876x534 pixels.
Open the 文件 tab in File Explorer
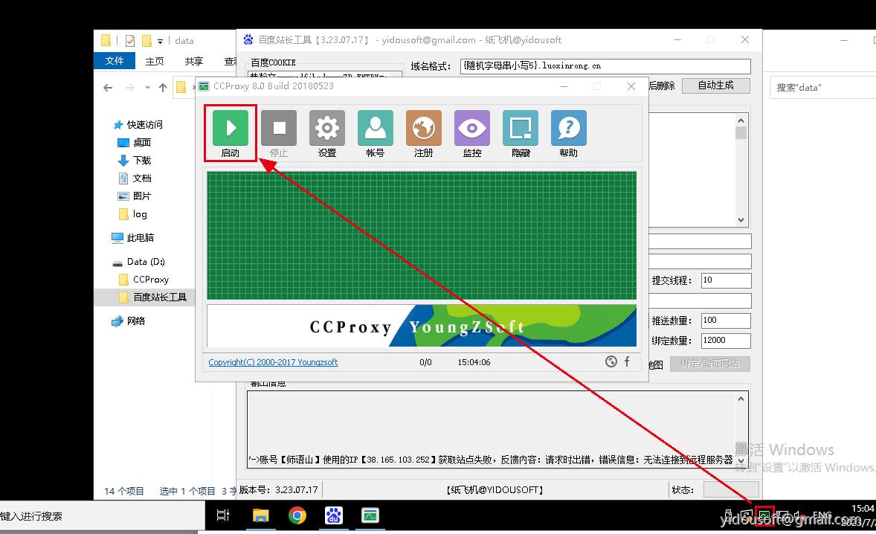(115, 61)
